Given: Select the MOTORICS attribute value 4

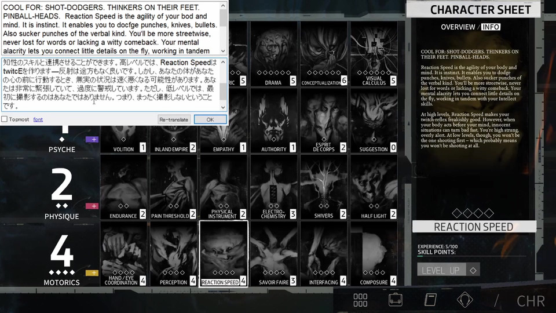Looking at the screenshot, I should pyautogui.click(x=62, y=251).
